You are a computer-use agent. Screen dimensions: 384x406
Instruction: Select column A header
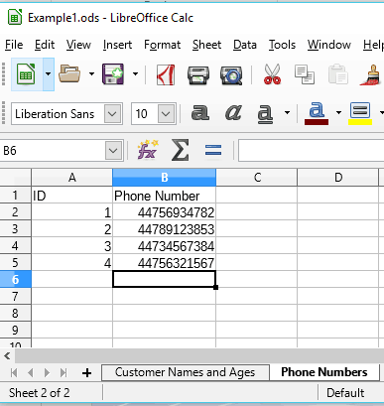pyautogui.click(x=72, y=178)
